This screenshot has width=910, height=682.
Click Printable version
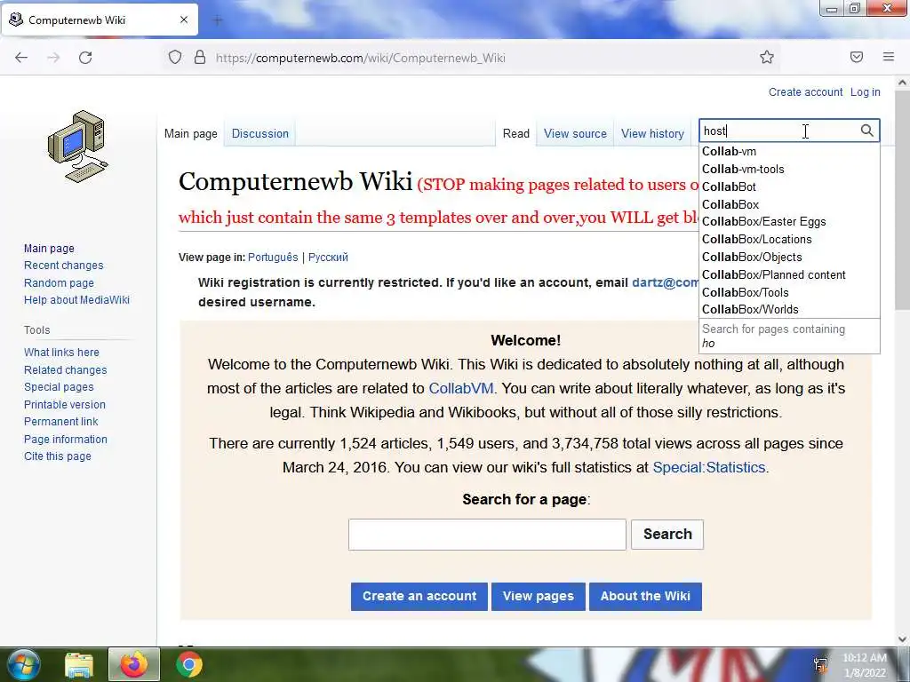coord(64,404)
